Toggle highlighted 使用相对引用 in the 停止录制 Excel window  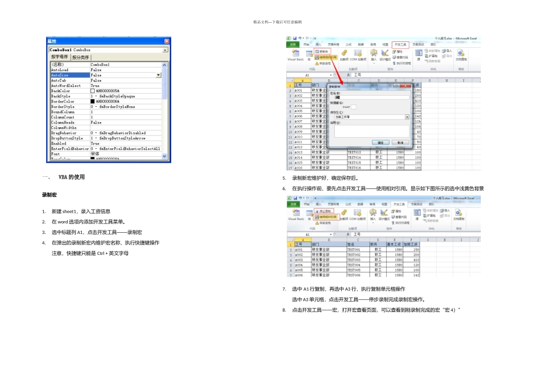tap(326, 217)
